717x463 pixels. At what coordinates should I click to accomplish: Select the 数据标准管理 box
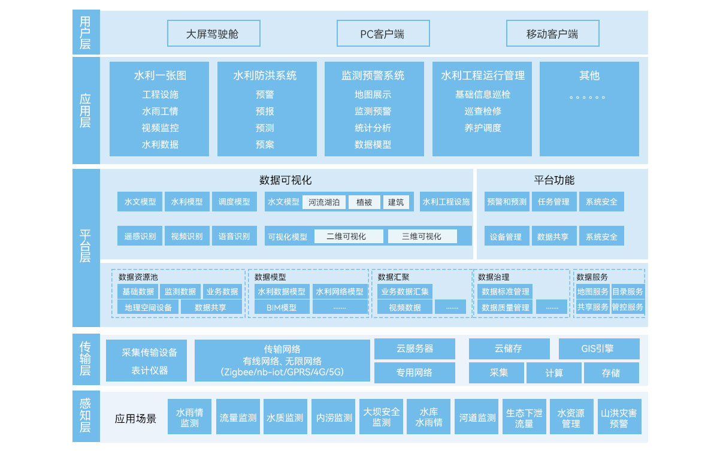pos(505,292)
